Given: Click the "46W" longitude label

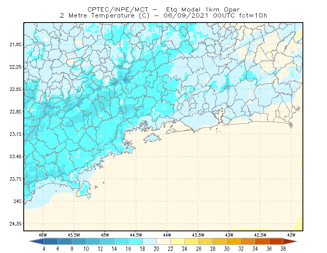Looking at the screenshot, I should pyautogui.click(x=43, y=235).
